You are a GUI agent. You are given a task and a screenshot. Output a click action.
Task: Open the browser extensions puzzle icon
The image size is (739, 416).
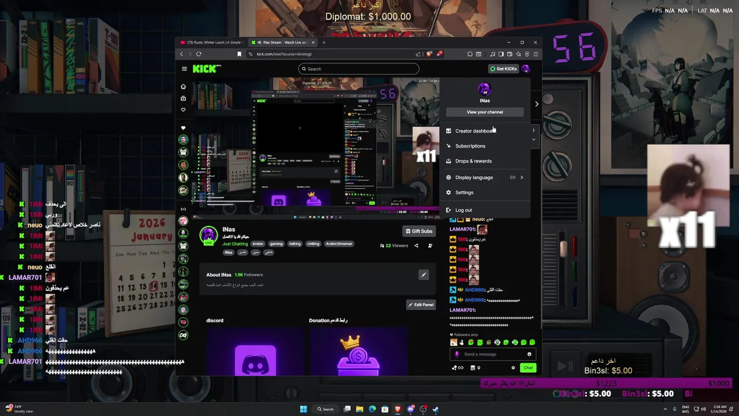coord(469,54)
